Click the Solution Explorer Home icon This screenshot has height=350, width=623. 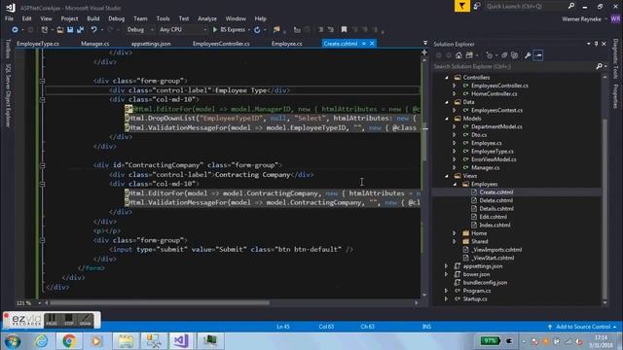coord(458,55)
